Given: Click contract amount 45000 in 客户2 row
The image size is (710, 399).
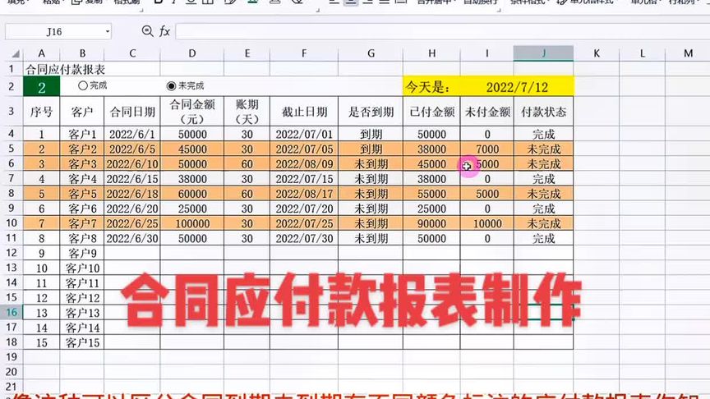Looking at the screenshot, I should [192, 149].
